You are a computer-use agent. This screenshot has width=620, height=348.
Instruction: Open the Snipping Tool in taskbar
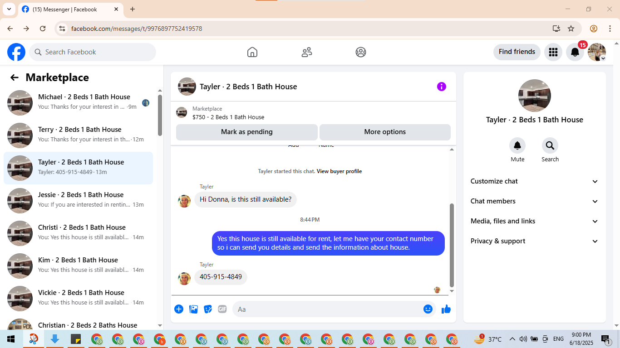point(34,339)
